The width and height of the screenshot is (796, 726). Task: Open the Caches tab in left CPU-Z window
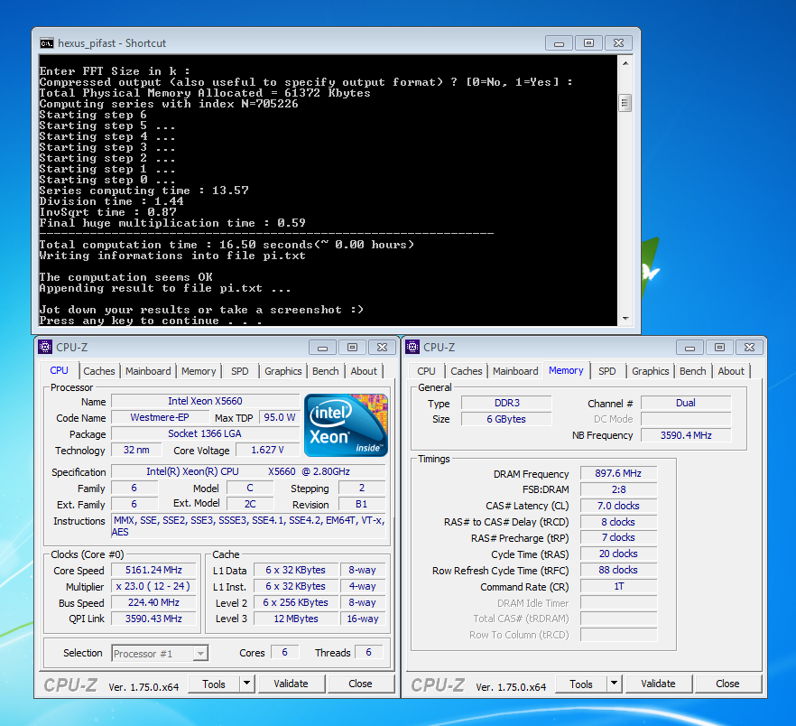click(x=99, y=371)
